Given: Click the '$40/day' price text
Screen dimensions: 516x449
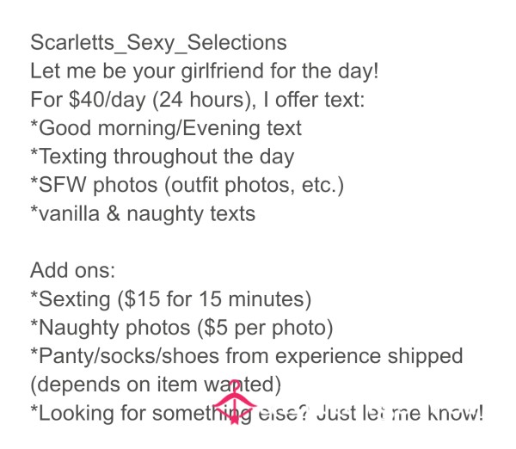Looking at the screenshot, I should pos(107,100).
